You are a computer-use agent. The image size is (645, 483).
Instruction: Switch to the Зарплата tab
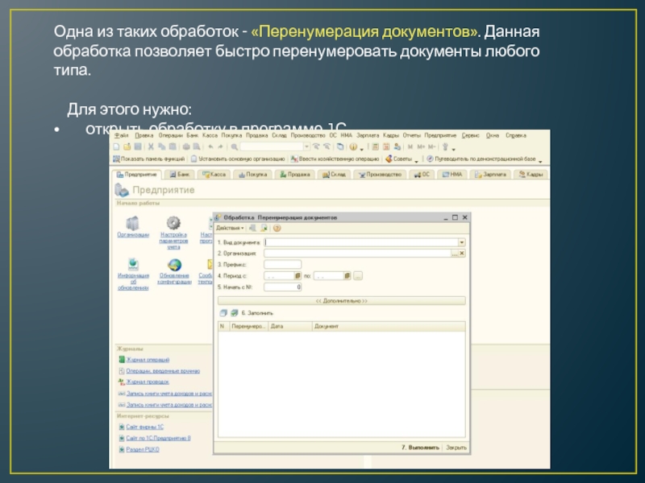click(490, 175)
